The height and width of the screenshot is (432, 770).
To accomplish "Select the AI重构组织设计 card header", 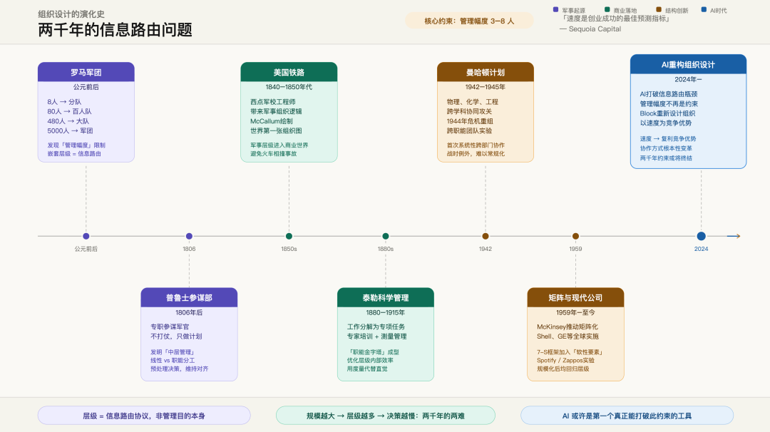I will coord(689,64).
